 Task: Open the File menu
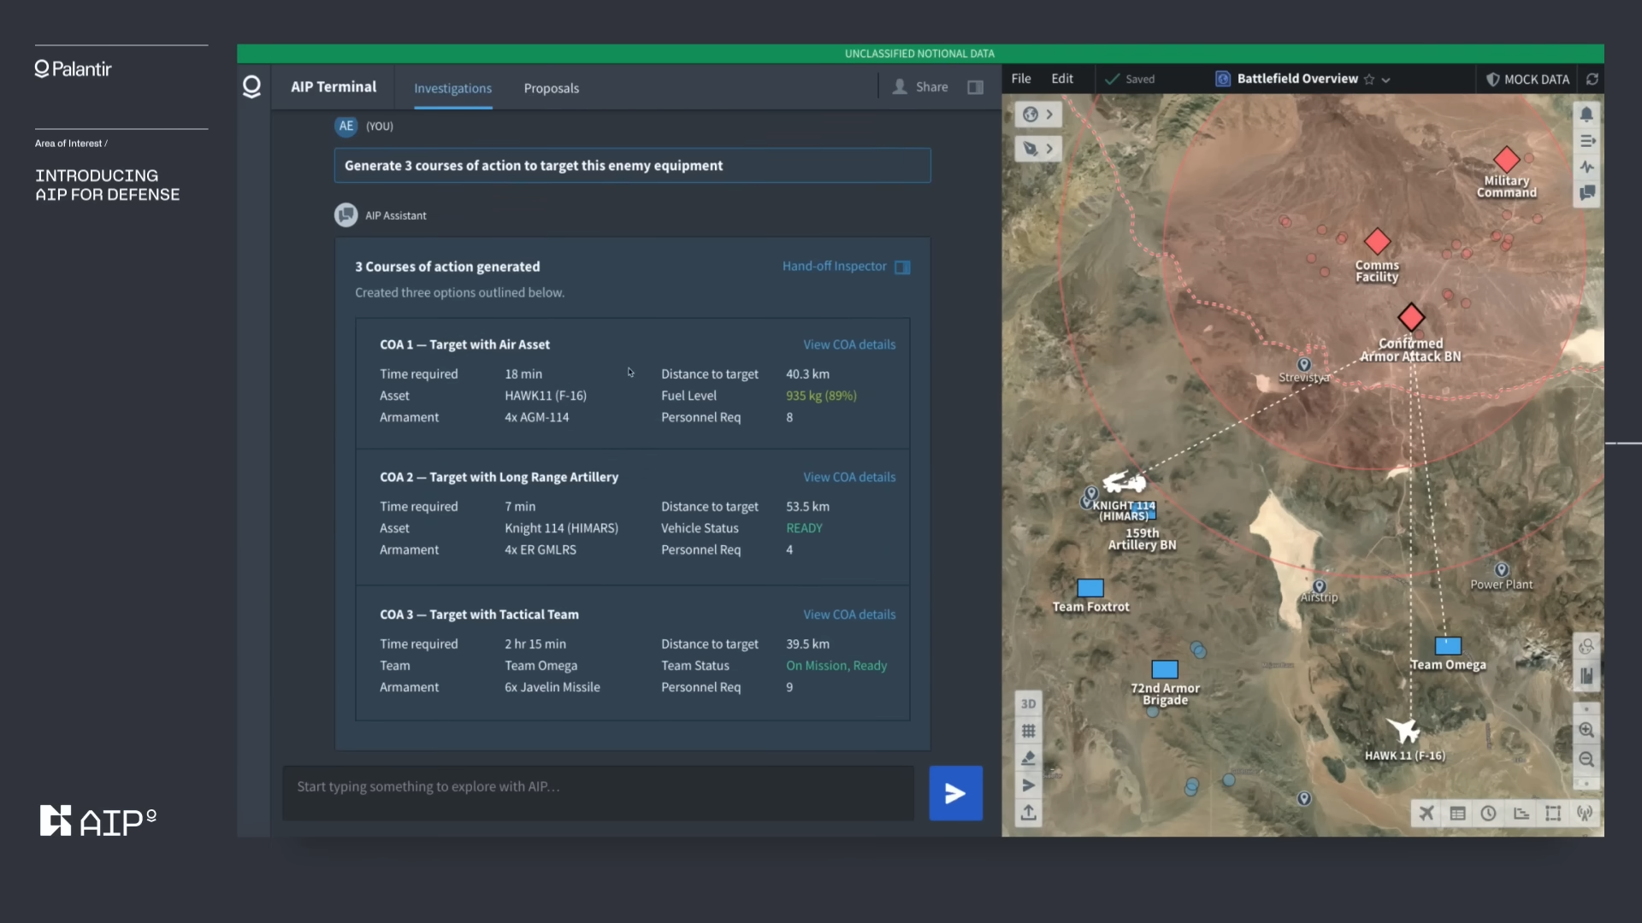1021,79
